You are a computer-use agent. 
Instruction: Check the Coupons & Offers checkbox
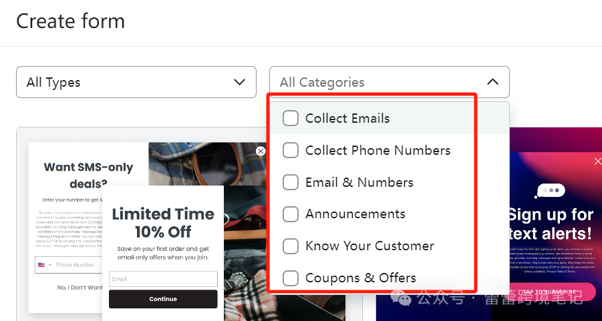pyautogui.click(x=291, y=278)
